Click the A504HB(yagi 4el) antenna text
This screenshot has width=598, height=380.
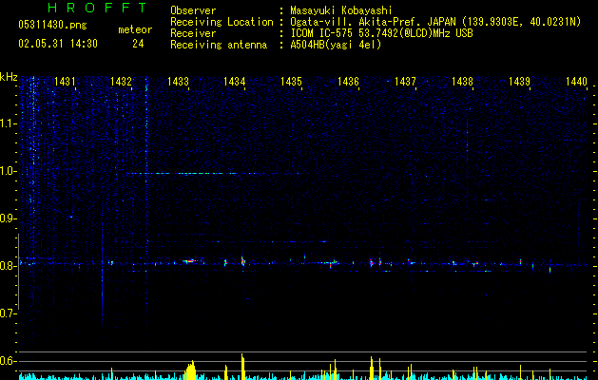pyautogui.click(x=336, y=45)
